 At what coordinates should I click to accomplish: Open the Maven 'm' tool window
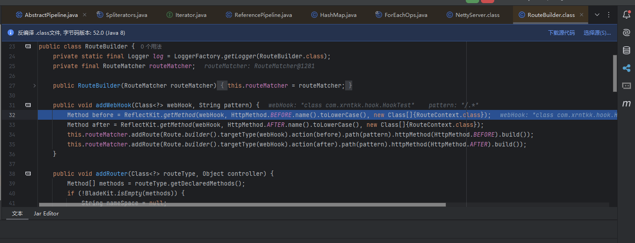pos(626,104)
